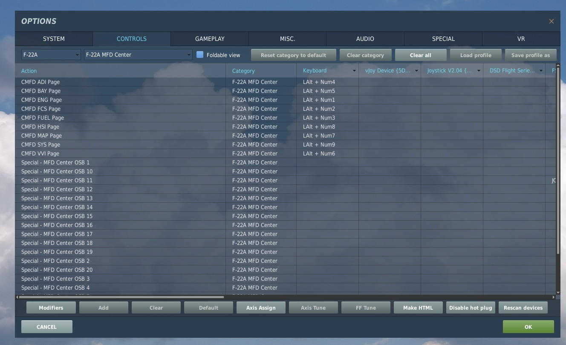566x345 pixels.
Task: Select the LAlt + Num4 keyboard binding cell
Action: point(327,82)
